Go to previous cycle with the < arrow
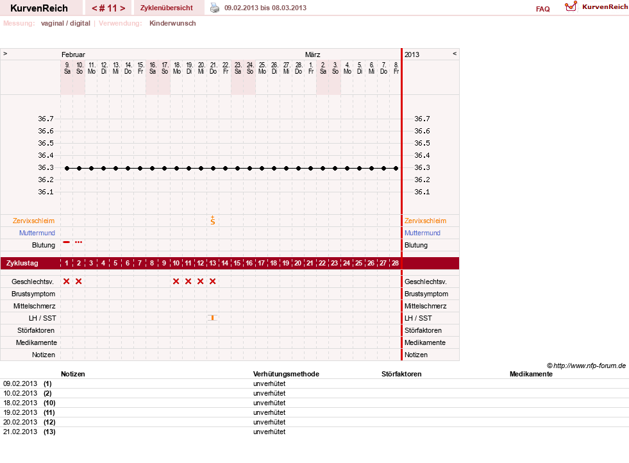 [x=95, y=8]
